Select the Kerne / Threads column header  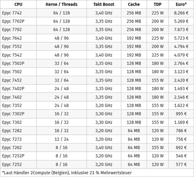(x=61, y=4)
